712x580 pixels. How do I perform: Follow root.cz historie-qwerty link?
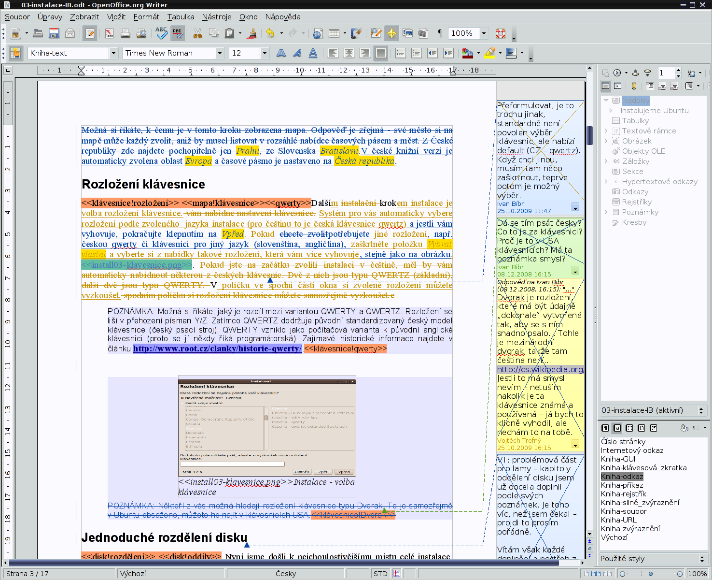click(217, 348)
